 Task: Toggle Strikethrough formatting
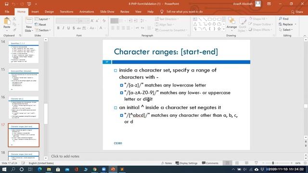coord(79,28)
